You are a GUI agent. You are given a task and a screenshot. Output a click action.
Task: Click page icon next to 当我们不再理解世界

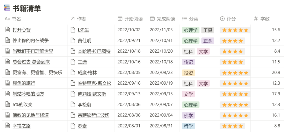(8, 51)
